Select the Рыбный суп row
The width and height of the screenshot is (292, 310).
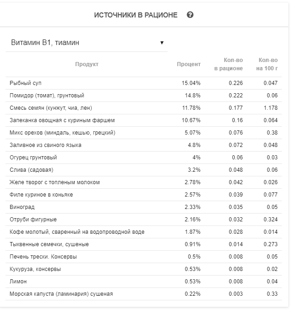click(26, 83)
